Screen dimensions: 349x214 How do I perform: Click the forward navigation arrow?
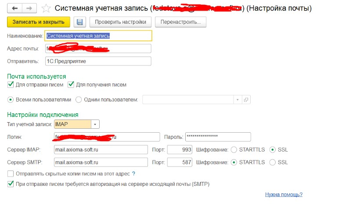click(x=29, y=8)
